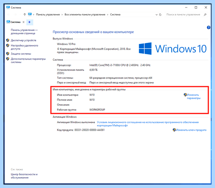Open address bar history dropdown
Image resolution: width=215 pixels, height=188 pixels.
click(157, 15)
